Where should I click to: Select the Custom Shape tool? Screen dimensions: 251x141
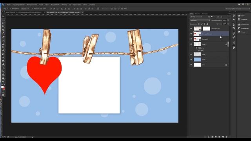pyautogui.click(x=3, y=75)
